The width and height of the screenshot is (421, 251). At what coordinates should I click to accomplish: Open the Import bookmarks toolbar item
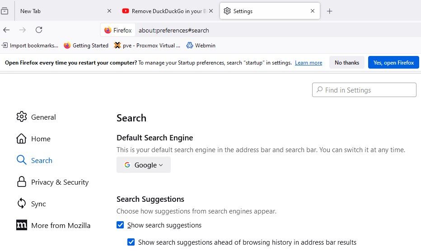pos(30,45)
